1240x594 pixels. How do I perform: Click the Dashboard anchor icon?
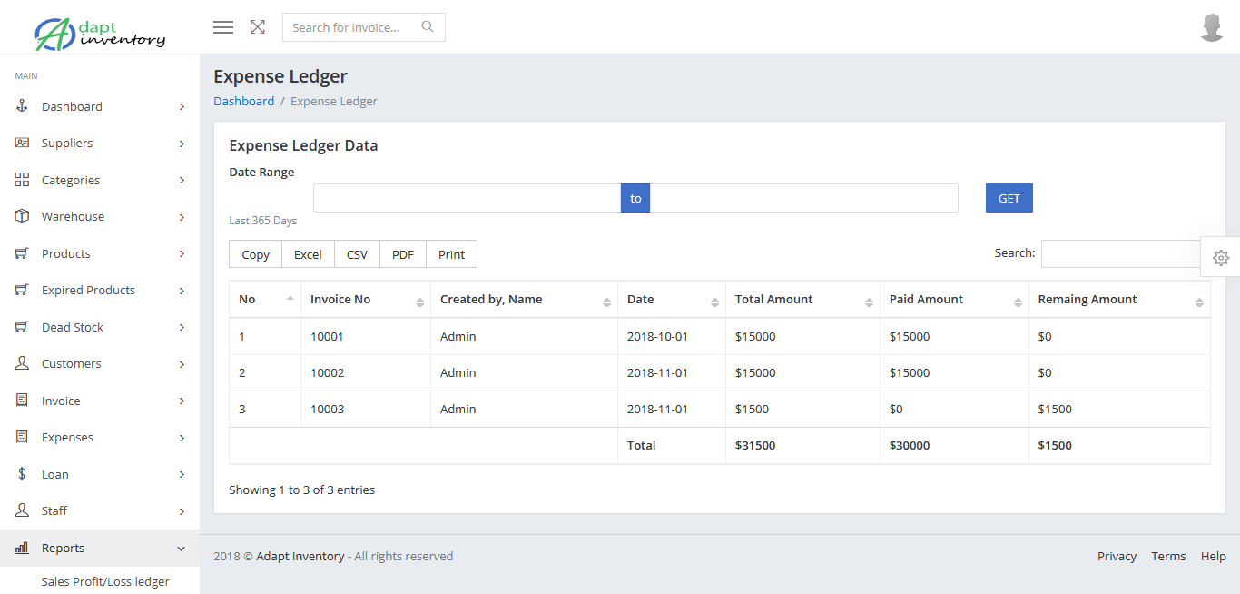click(x=22, y=106)
